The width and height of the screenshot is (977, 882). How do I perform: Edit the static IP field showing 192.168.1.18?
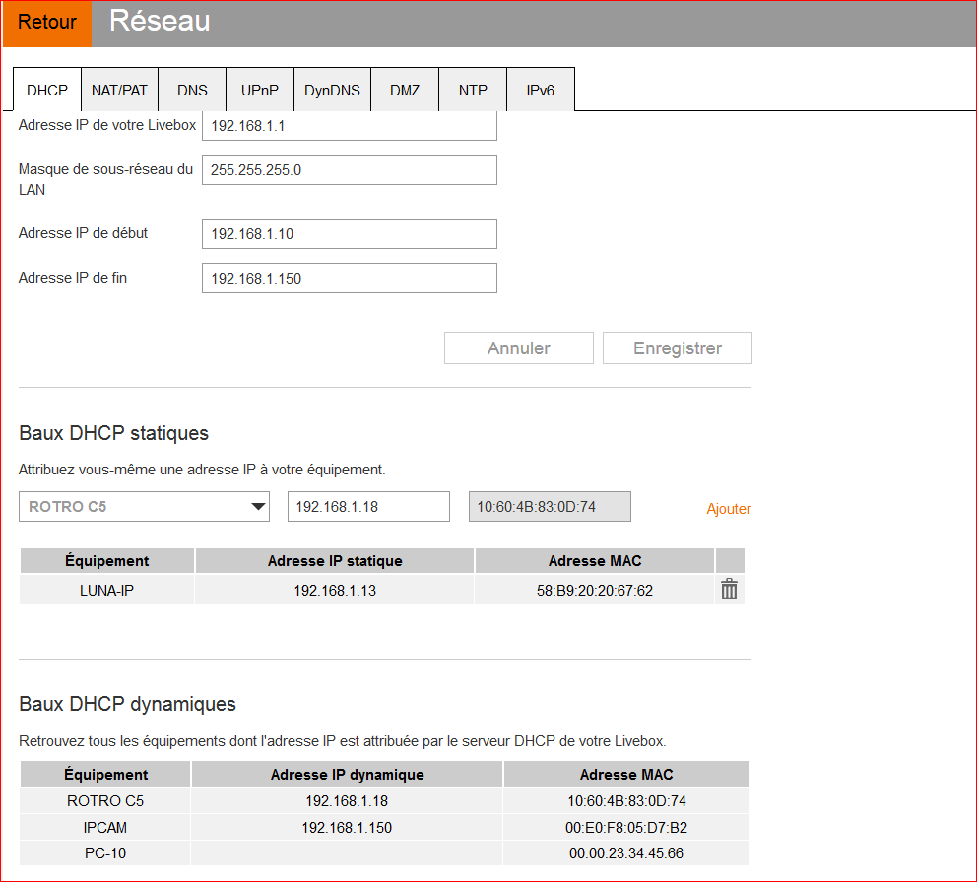pos(367,506)
